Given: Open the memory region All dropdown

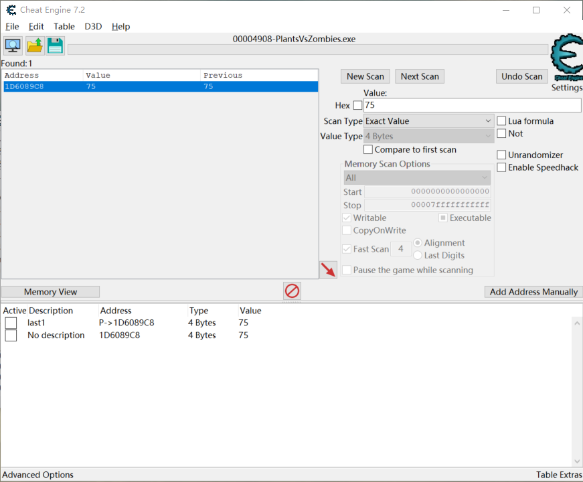Looking at the screenshot, I should pos(417,178).
